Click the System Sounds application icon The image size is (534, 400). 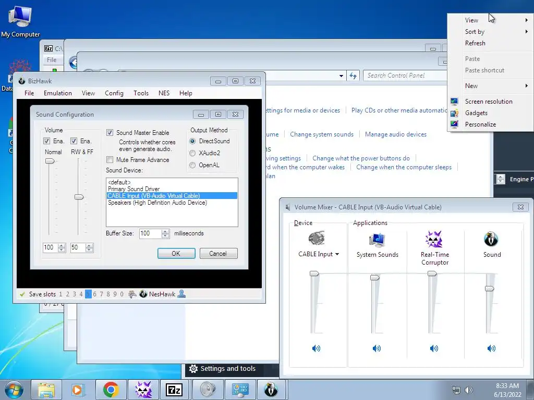(377, 239)
